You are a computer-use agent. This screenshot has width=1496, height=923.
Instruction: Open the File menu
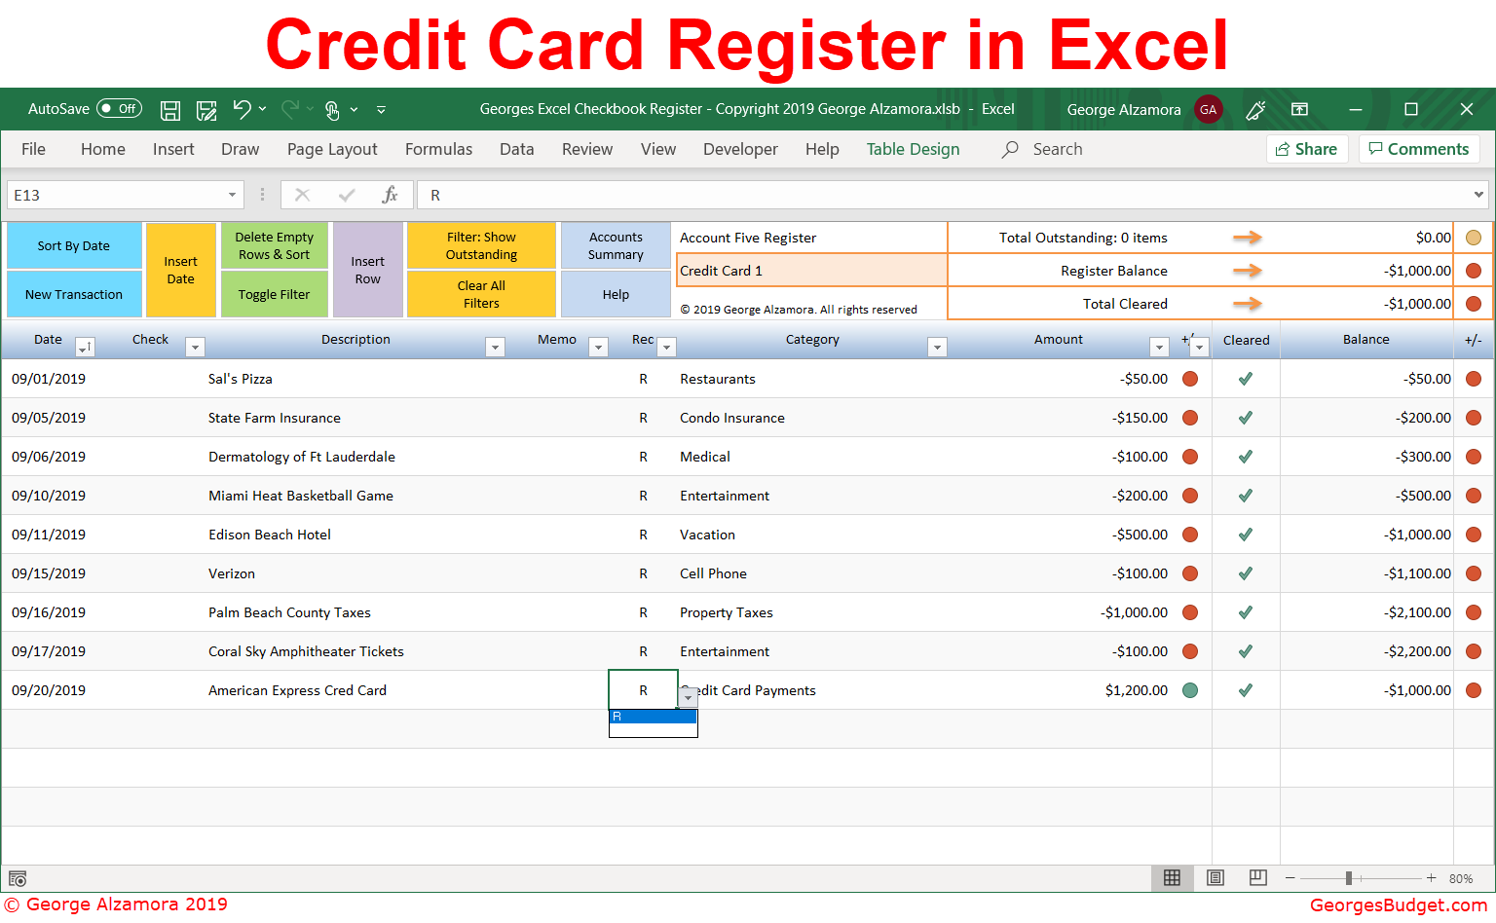[x=33, y=149]
